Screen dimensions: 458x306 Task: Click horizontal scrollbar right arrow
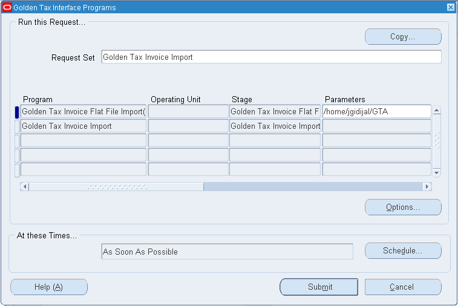point(427,186)
